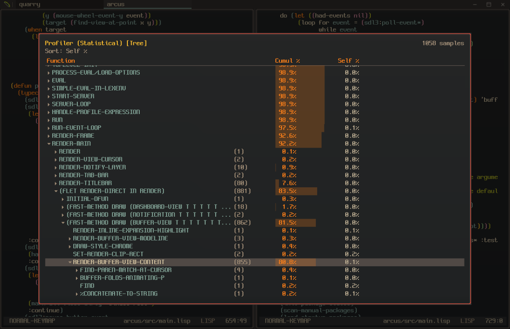Click the Self % column header
The width and height of the screenshot is (510, 329).
[348, 61]
